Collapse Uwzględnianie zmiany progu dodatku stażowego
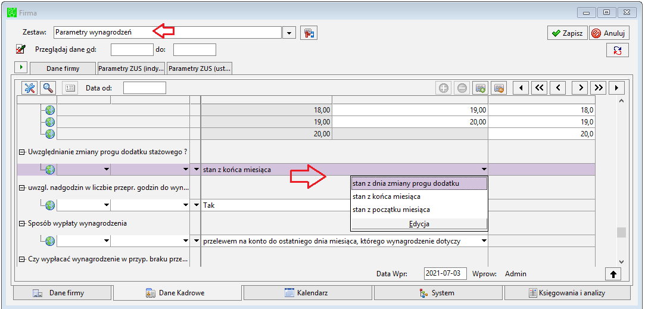Image resolution: width=645 pixels, height=309 pixels. click(x=22, y=152)
